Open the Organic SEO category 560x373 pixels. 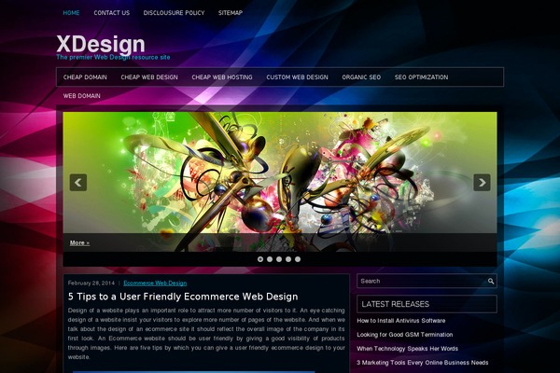click(x=361, y=77)
